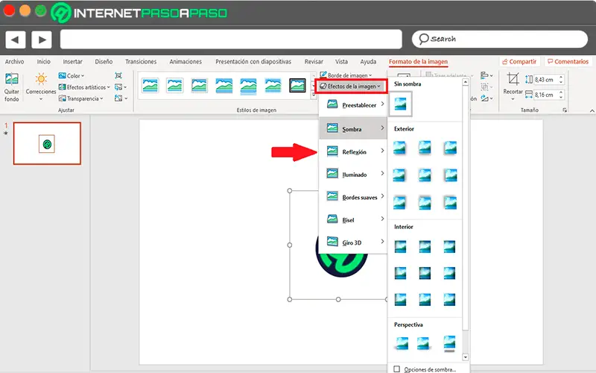Switch to the Animaciones tab
The width and height of the screenshot is (596, 373).
[x=186, y=62]
